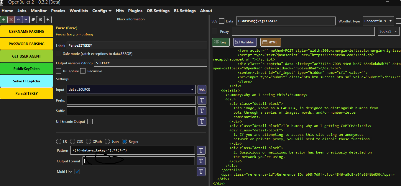Go to the Proxies menu item
Screen dimensions: 401x186
(58, 11)
